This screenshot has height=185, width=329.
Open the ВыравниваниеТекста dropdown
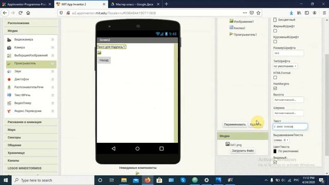click(281, 140)
